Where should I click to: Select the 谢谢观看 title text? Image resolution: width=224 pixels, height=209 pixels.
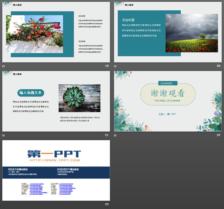click(168, 93)
